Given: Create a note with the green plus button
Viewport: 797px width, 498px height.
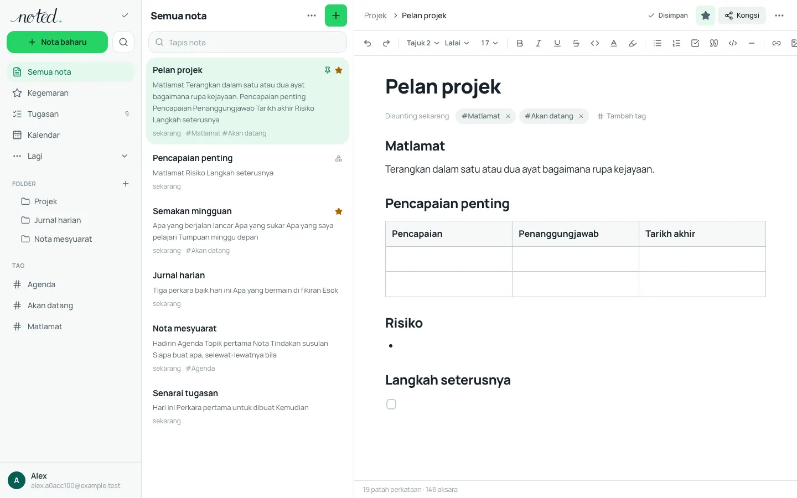Looking at the screenshot, I should tap(336, 15).
